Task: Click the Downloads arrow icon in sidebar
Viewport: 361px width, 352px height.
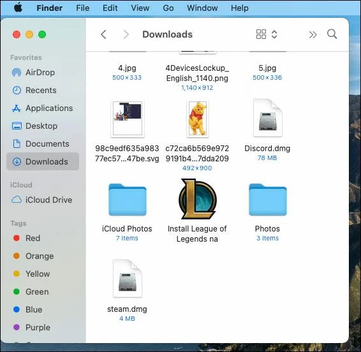Action: point(17,161)
